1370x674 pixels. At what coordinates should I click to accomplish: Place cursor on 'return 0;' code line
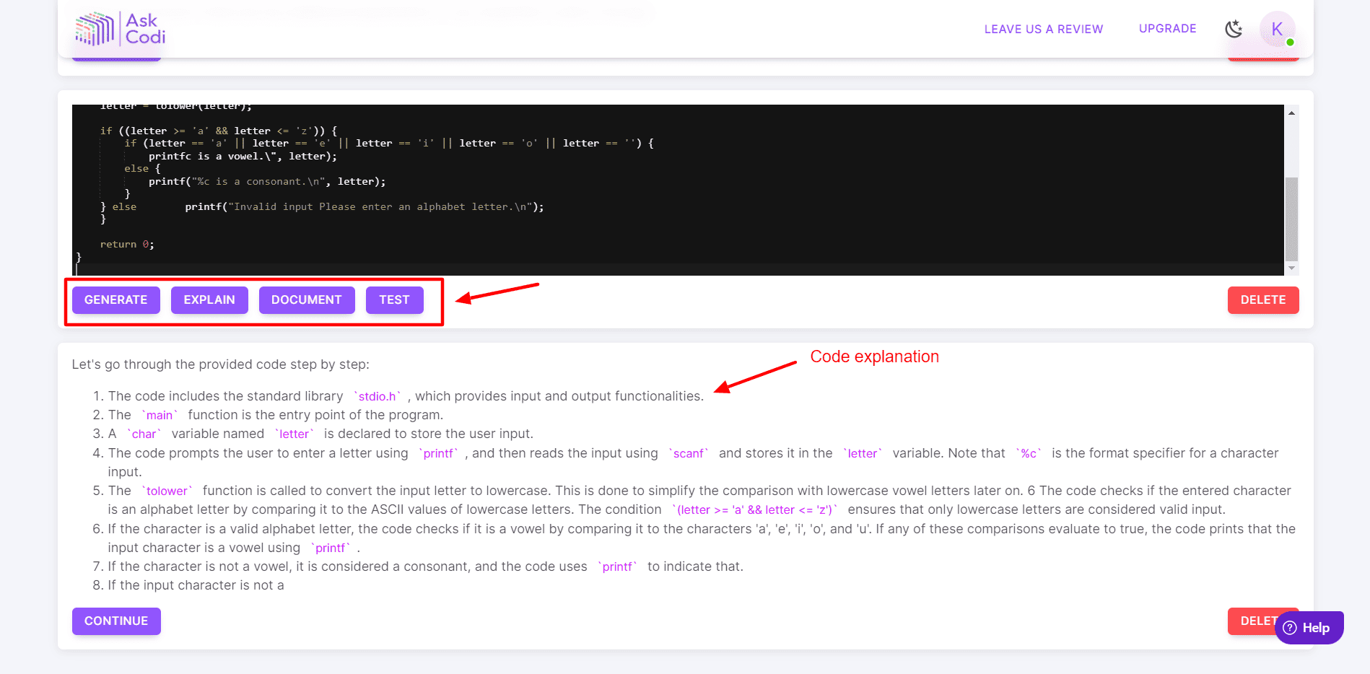point(127,245)
